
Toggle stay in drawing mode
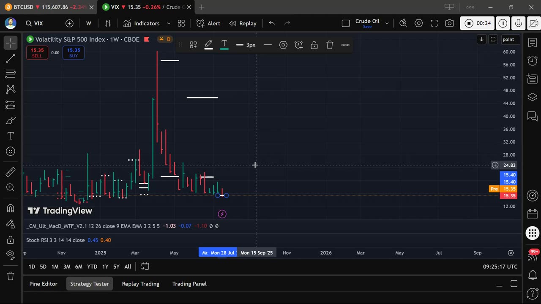[11, 224]
